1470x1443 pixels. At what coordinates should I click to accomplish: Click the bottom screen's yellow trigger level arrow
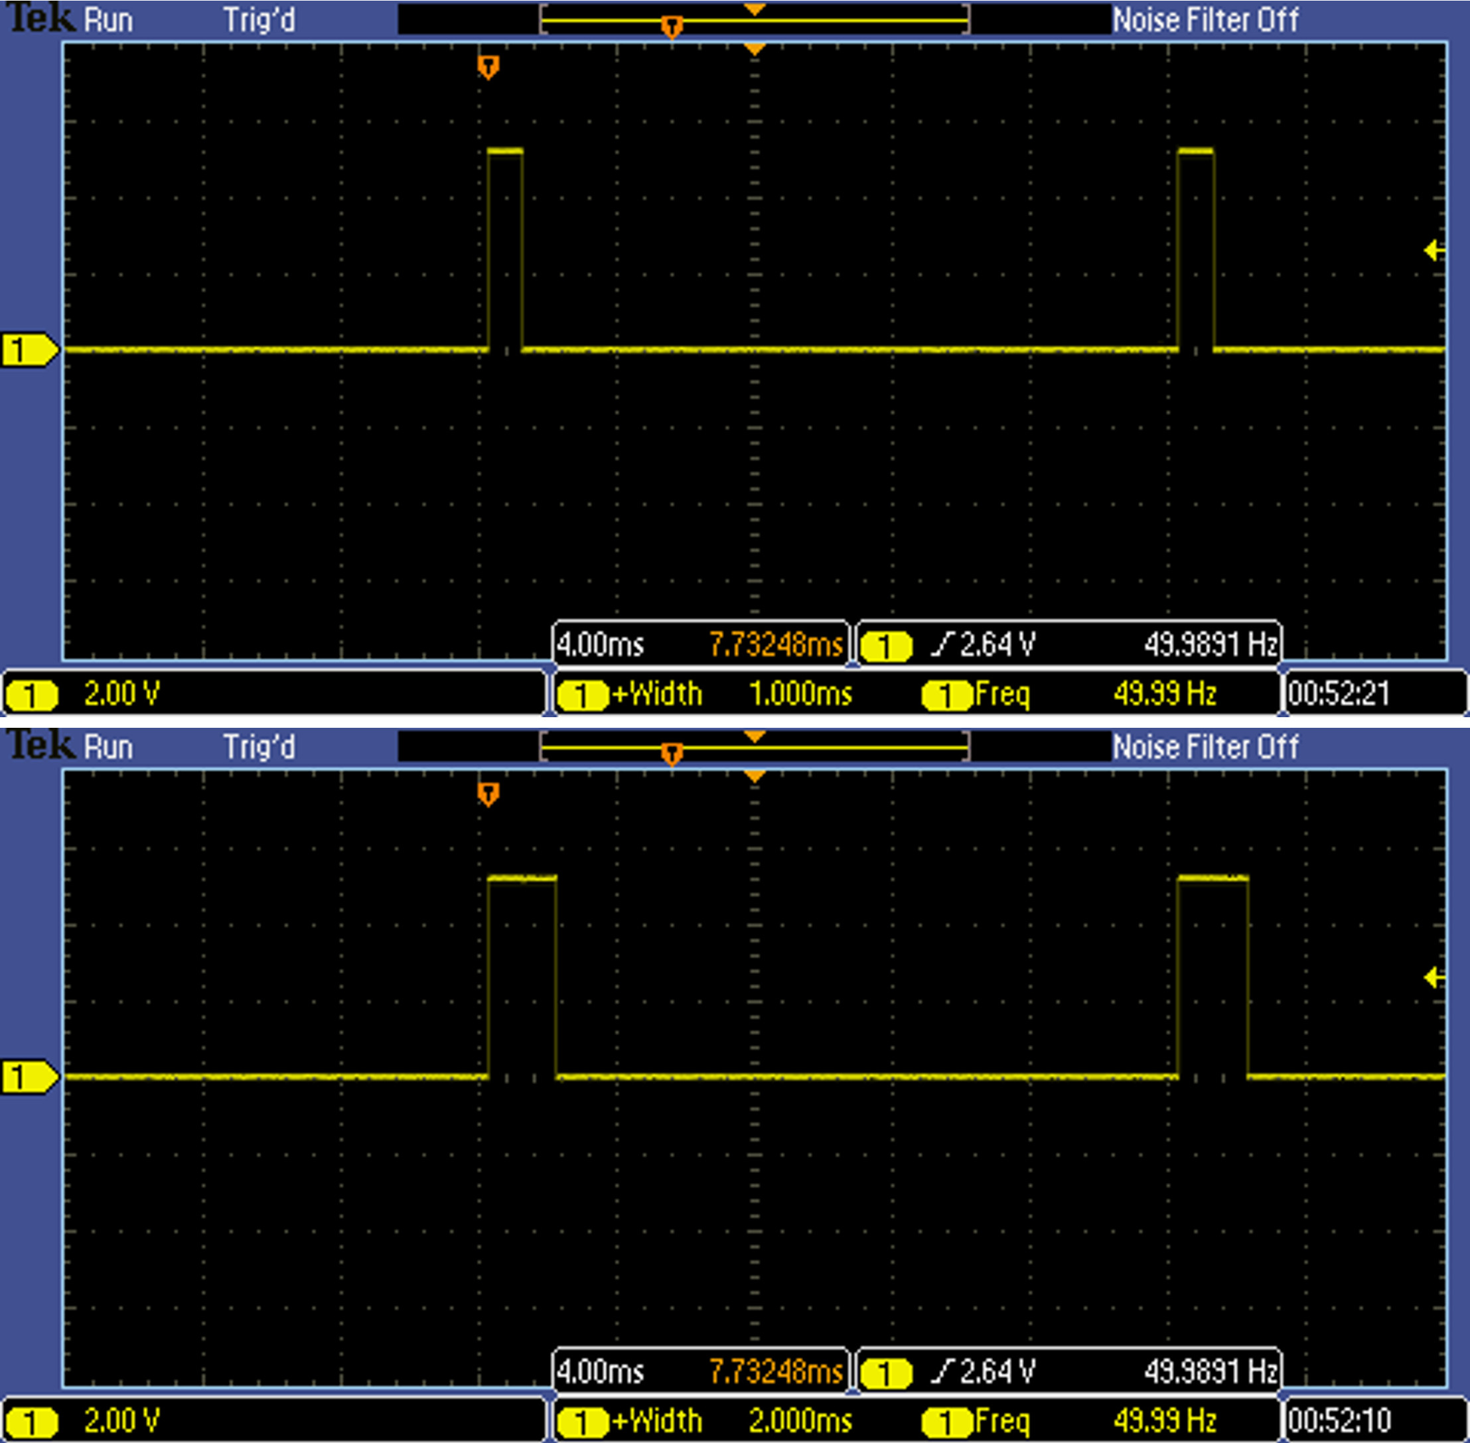[1433, 978]
